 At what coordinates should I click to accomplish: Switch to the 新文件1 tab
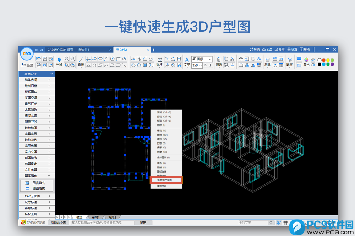pyautogui.click(x=95, y=50)
